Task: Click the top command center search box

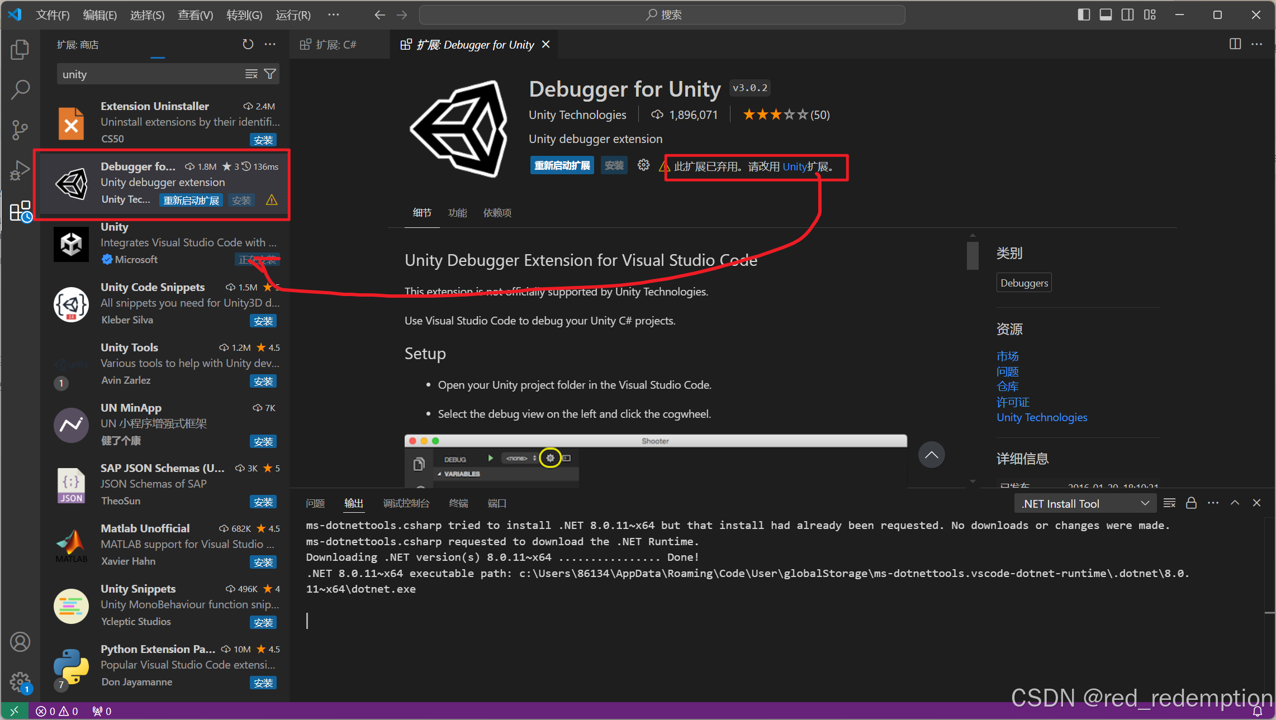Action: pyautogui.click(x=662, y=15)
